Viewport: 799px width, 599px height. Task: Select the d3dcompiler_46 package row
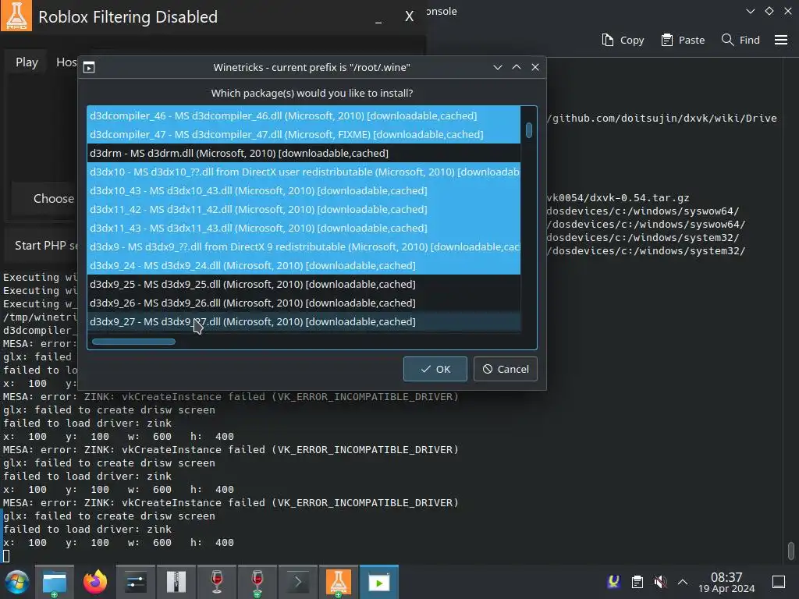[304, 115]
